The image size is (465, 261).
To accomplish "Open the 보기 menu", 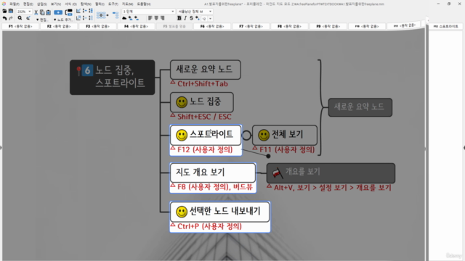I will click(55, 4).
